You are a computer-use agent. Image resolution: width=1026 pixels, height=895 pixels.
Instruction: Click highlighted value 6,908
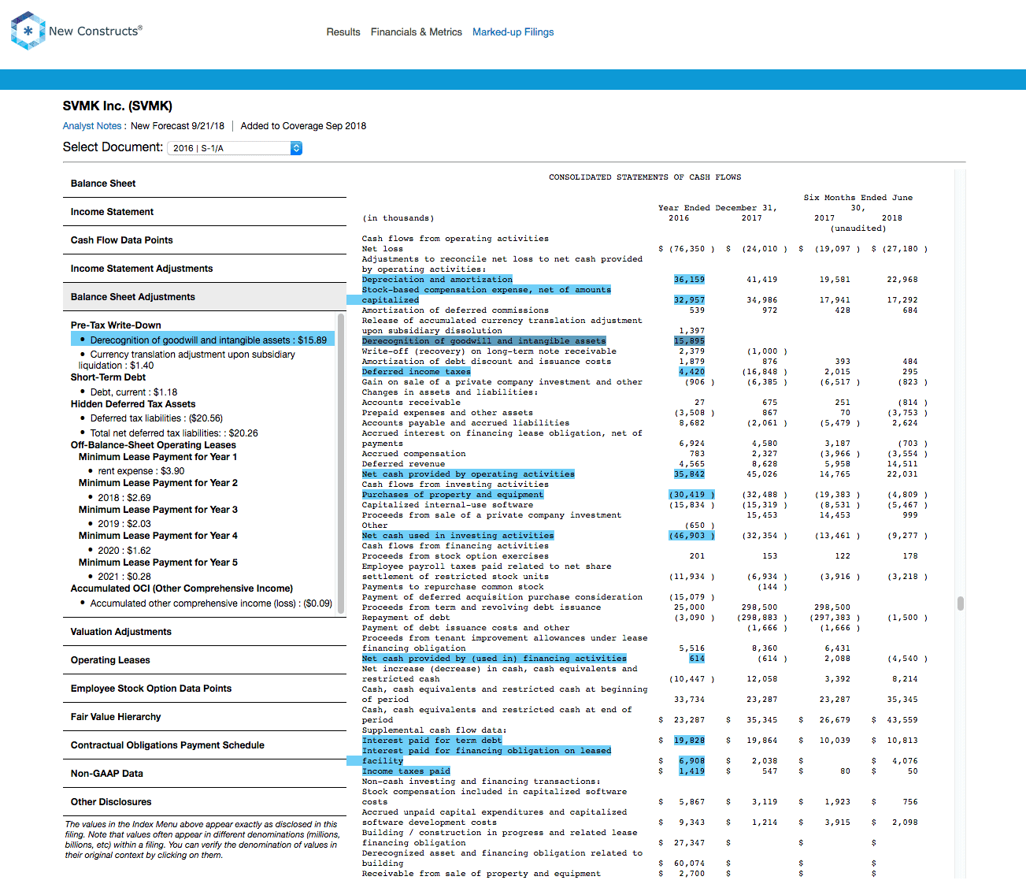pos(691,761)
